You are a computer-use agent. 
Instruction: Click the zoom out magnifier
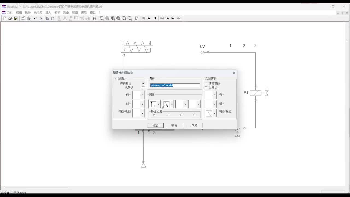coord(130,18)
